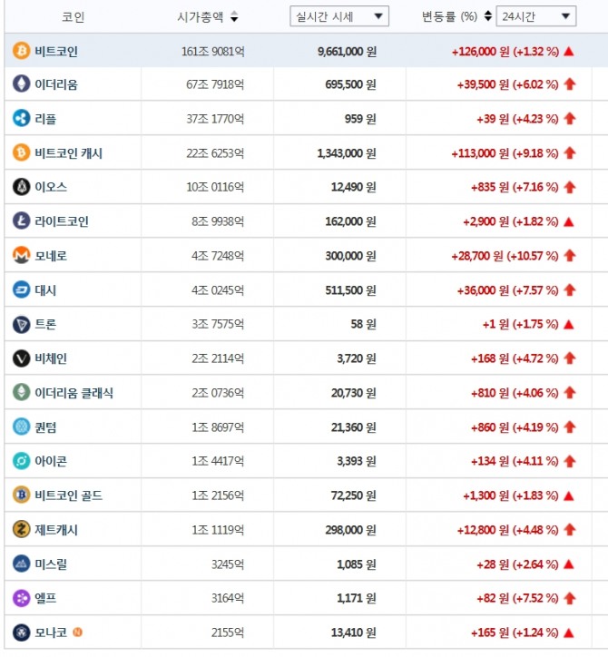Click the orange badge next to 모나코
The width and height of the screenshot is (608, 657).
tap(77, 632)
